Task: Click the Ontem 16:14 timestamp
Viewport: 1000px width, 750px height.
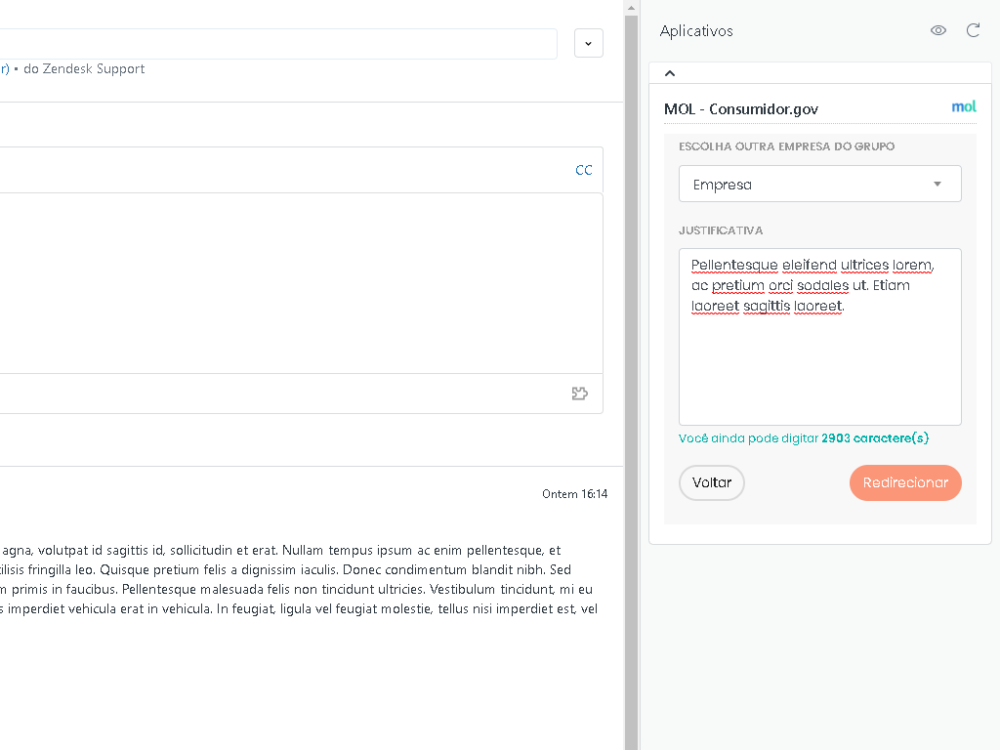Action: point(574,494)
